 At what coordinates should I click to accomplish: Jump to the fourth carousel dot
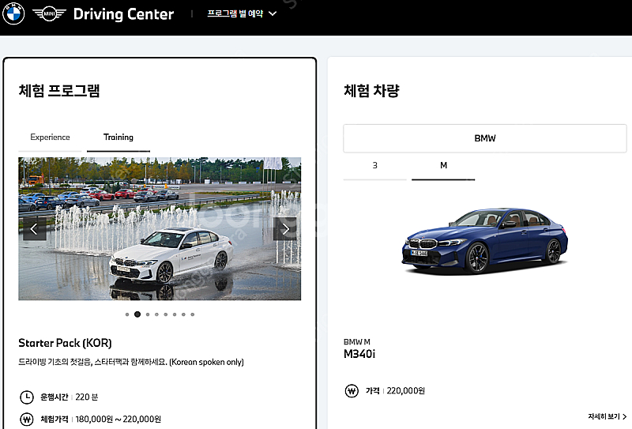point(156,314)
